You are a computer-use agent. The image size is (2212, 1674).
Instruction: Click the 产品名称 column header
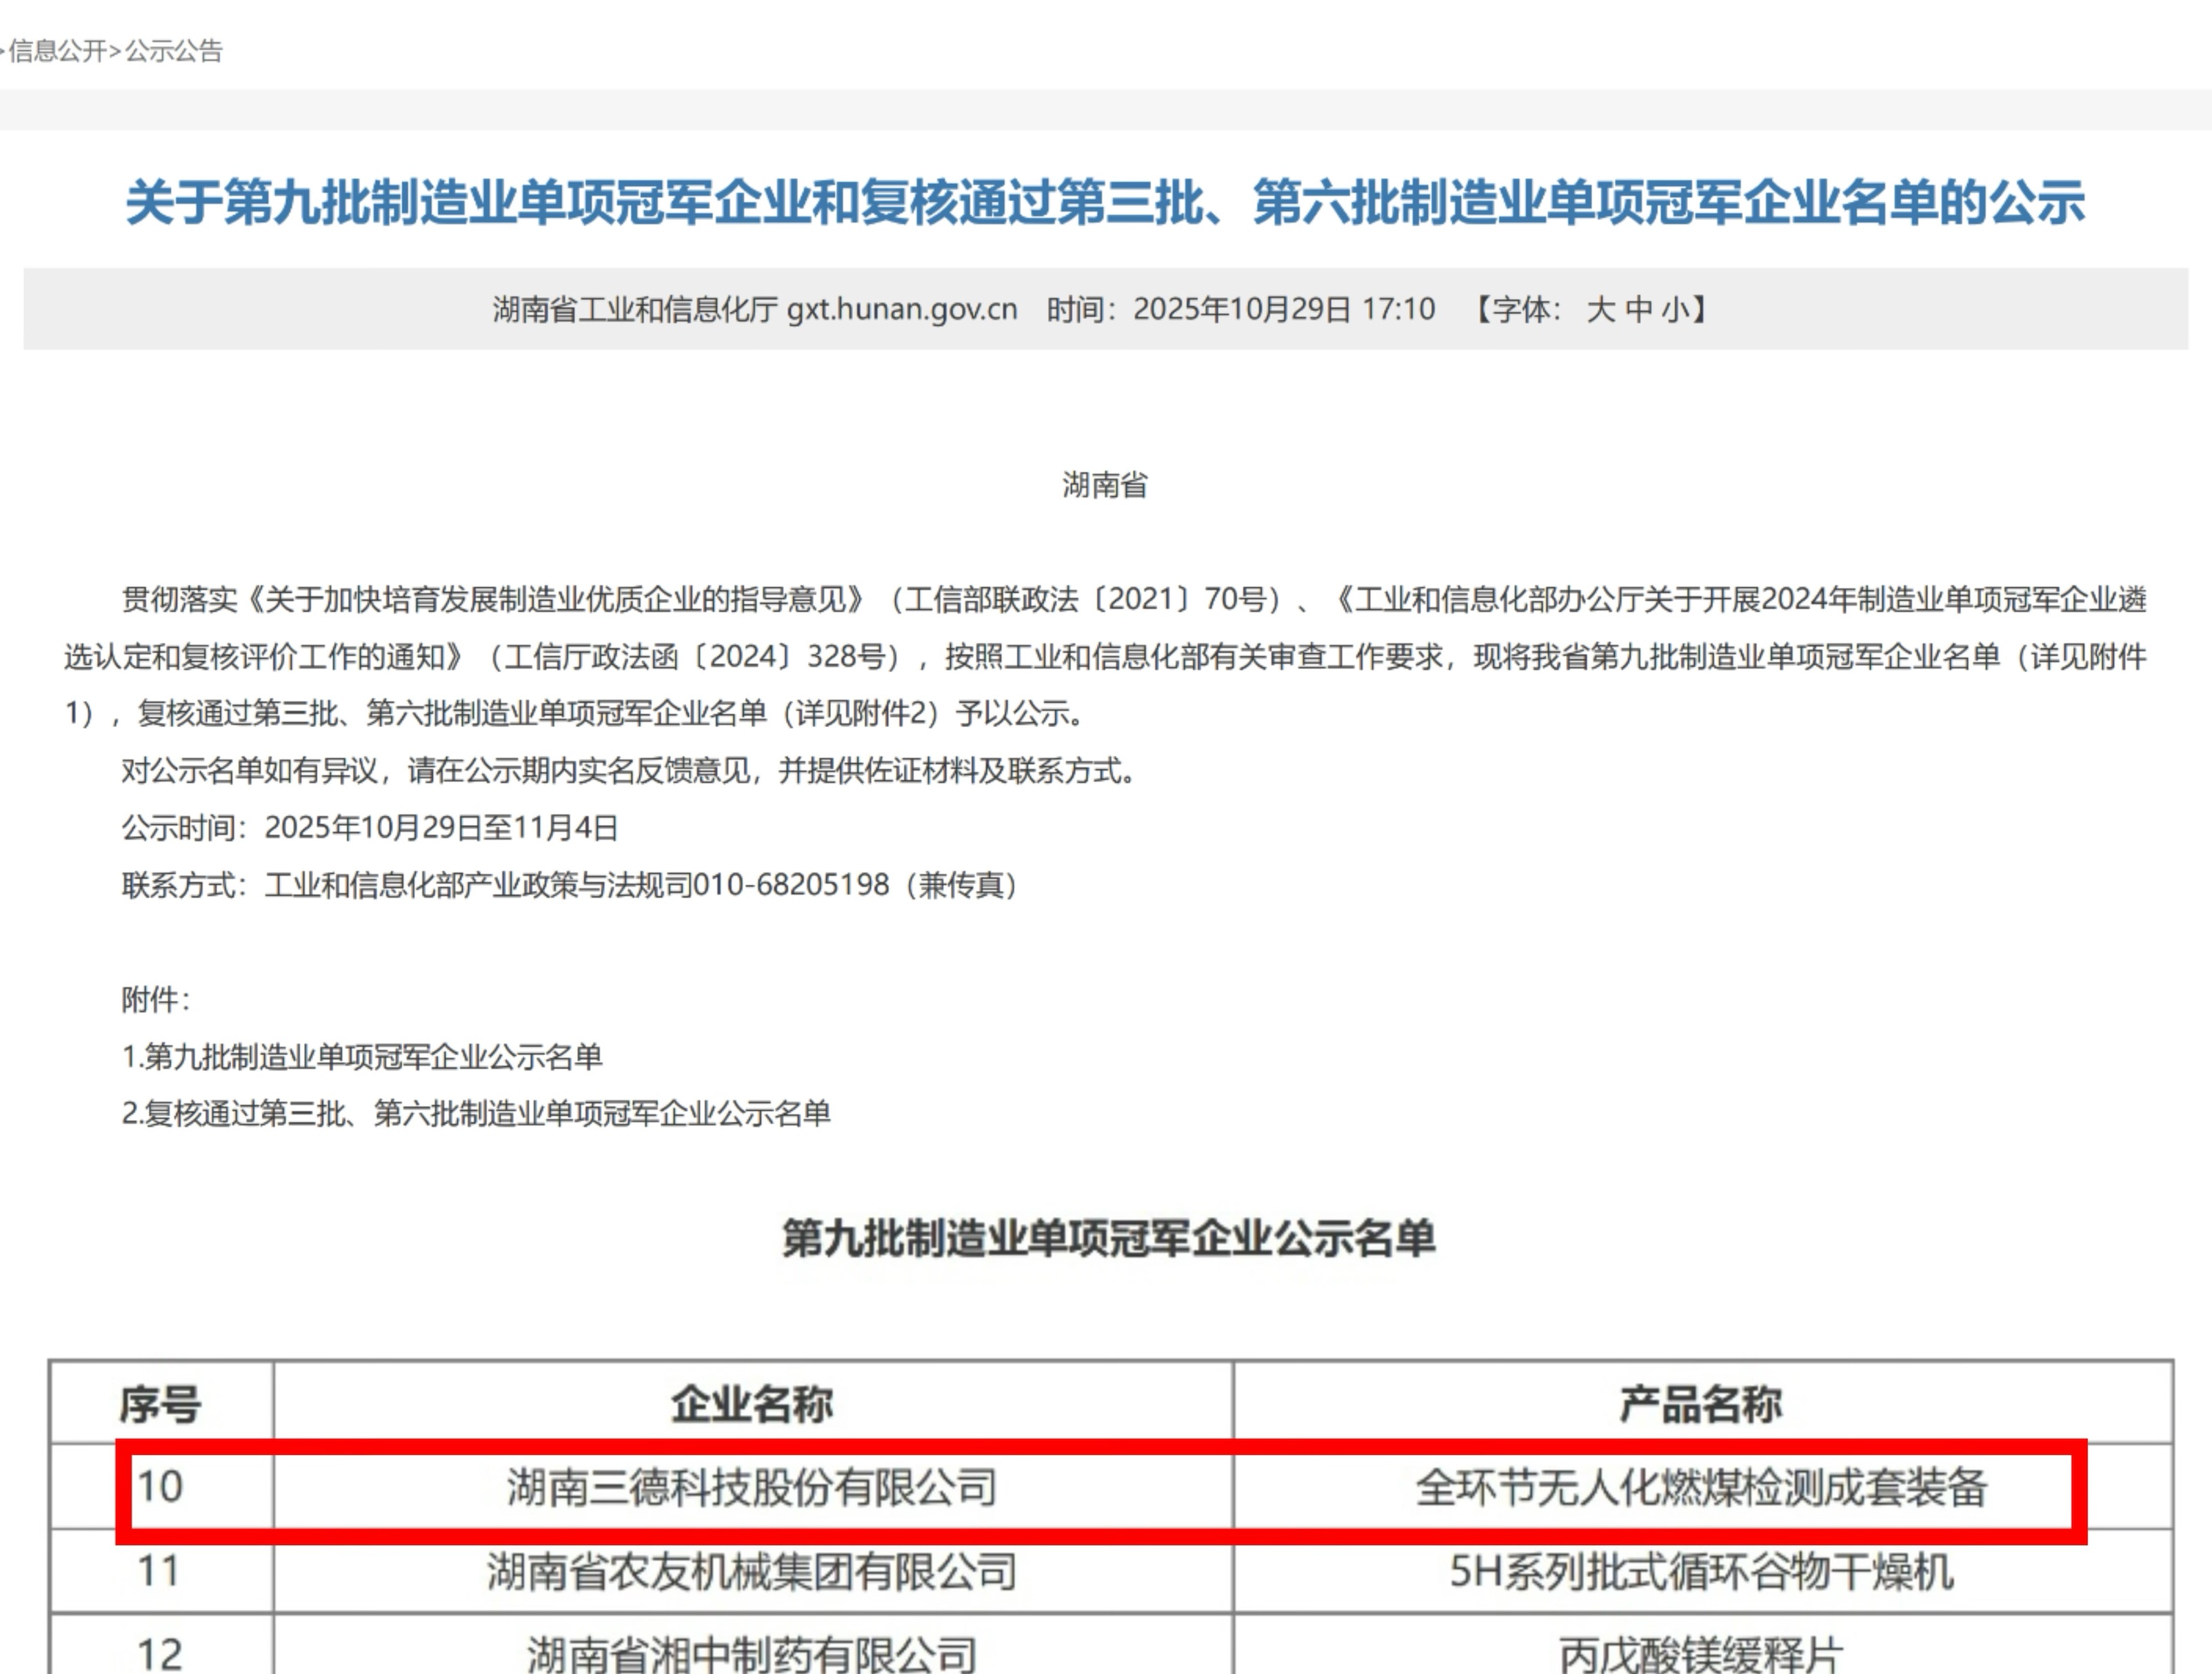pyautogui.click(x=1701, y=1404)
